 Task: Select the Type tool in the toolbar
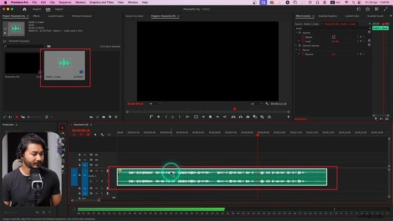click(63, 172)
